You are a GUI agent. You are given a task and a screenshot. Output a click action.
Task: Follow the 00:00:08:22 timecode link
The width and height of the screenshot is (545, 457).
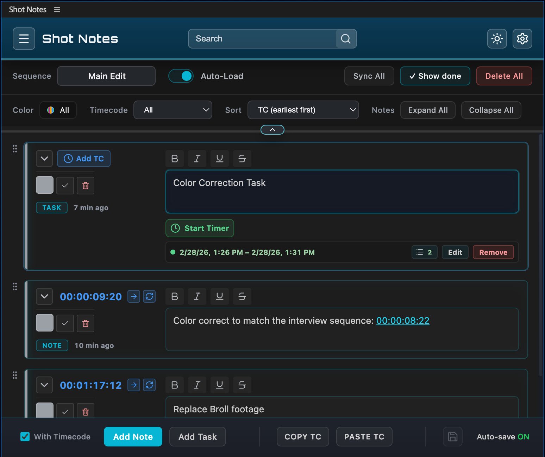pyautogui.click(x=403, y=321)
